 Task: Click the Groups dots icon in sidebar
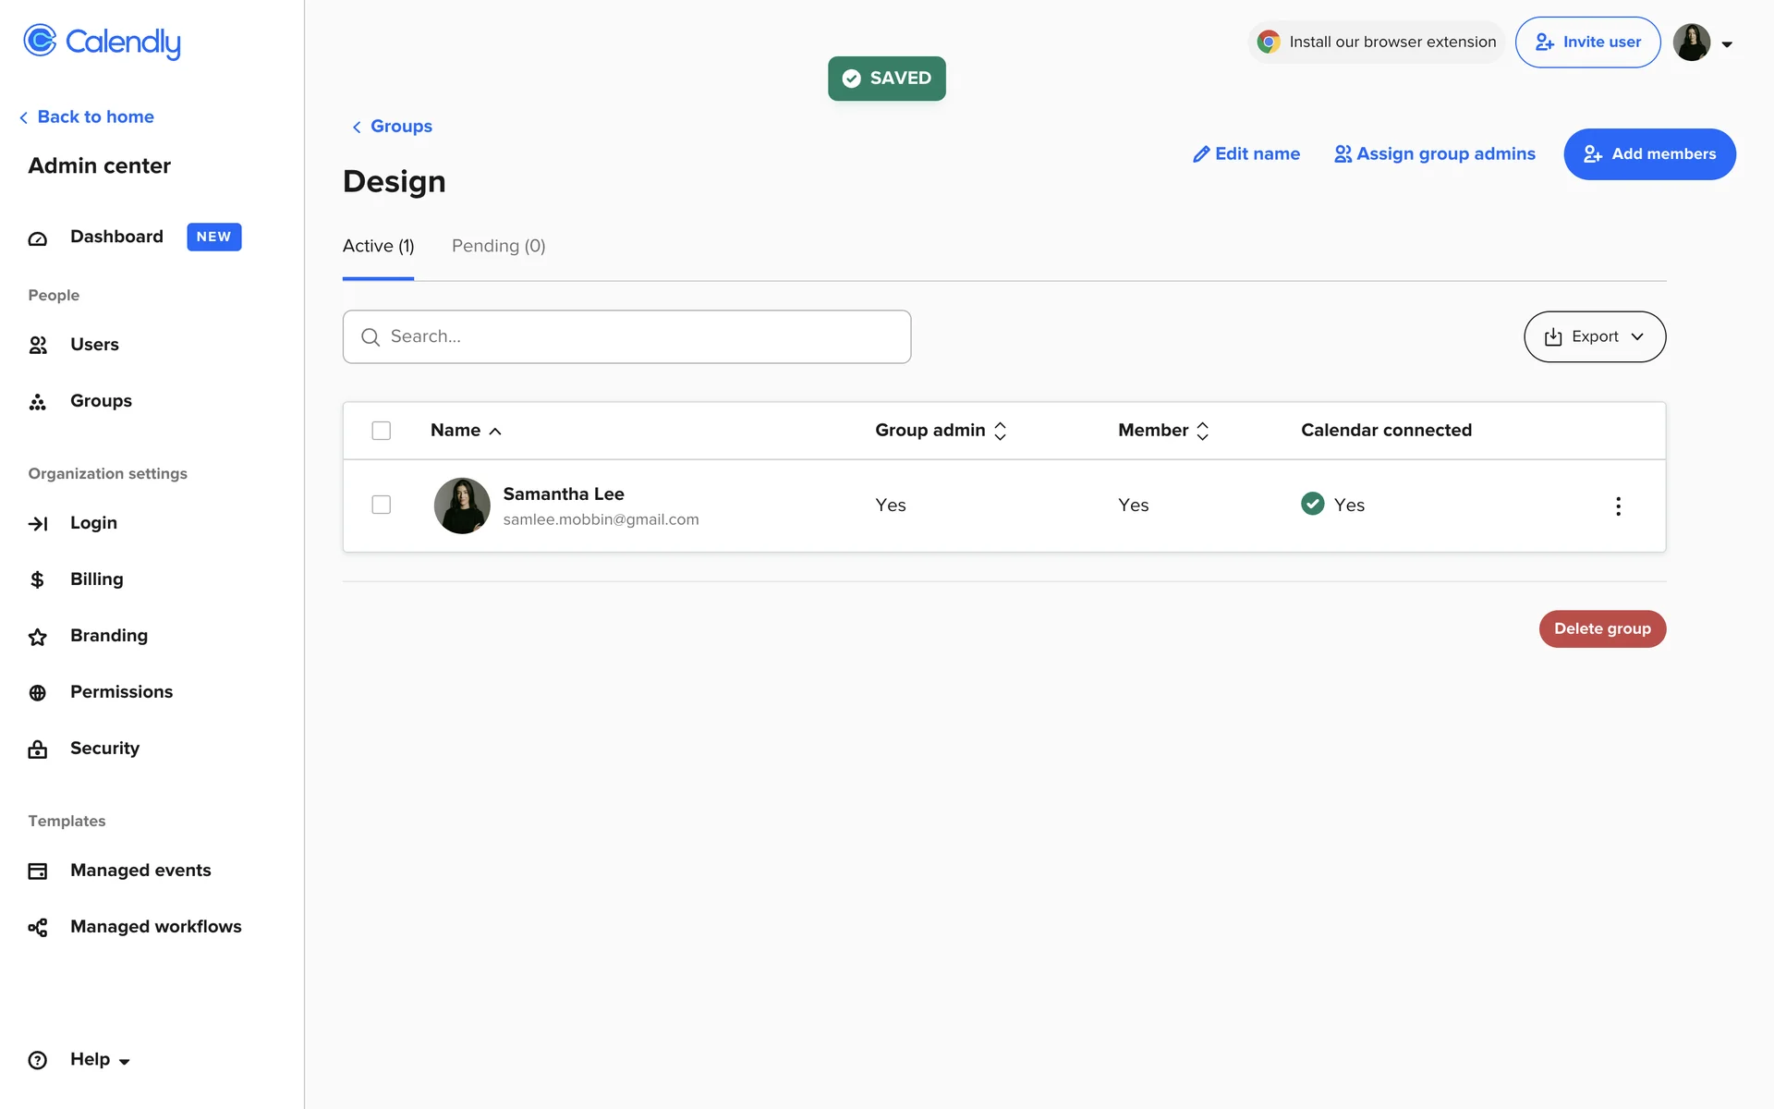38,402
